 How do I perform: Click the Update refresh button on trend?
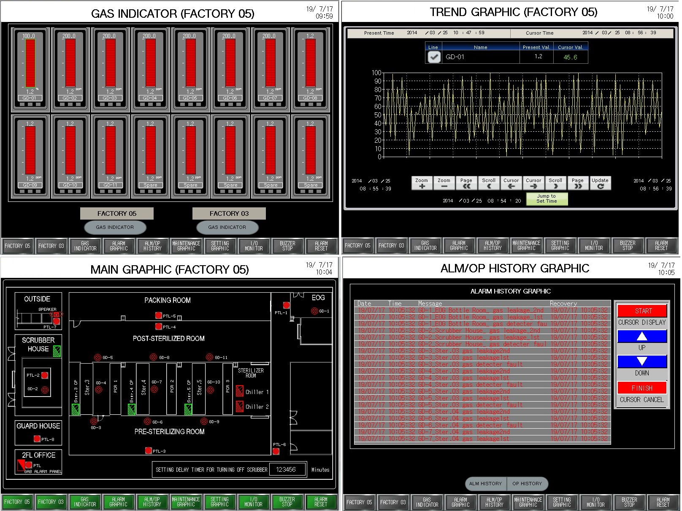point(600,183)
